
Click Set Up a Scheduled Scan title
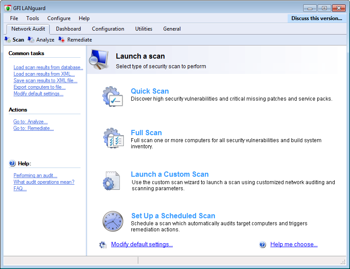click(173, 216)
